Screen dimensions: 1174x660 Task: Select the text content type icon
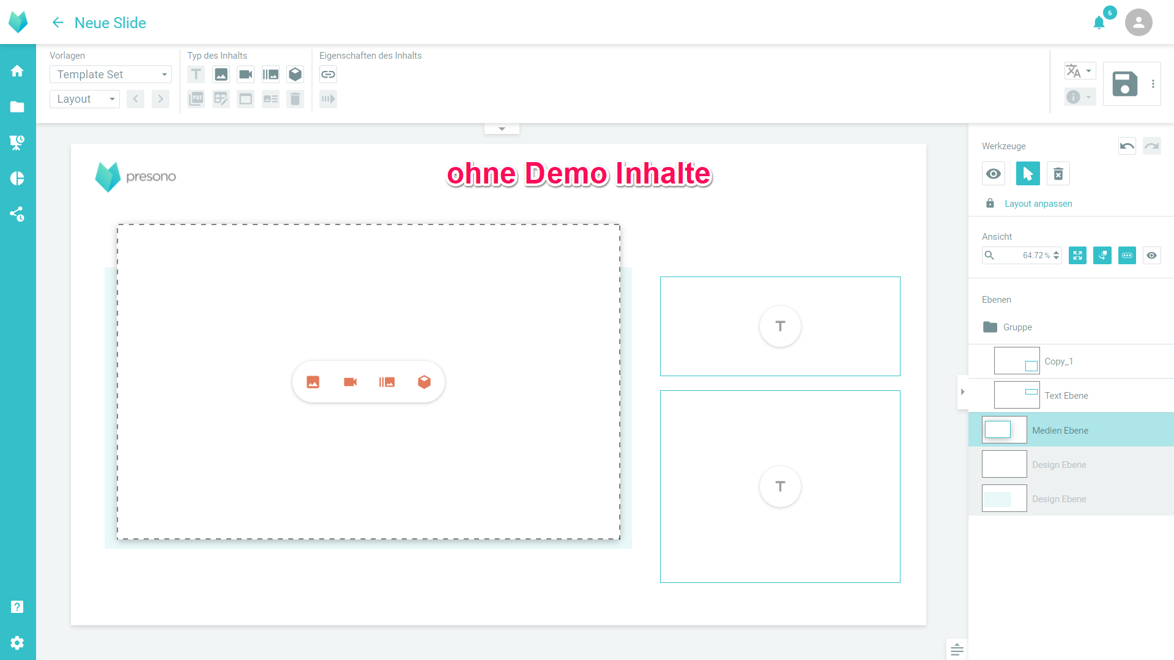pyautogui.click(x=196, y=75)
